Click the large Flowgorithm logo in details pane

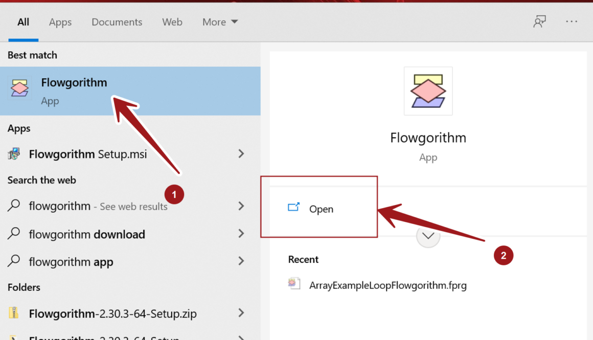(x=428, y=91)
